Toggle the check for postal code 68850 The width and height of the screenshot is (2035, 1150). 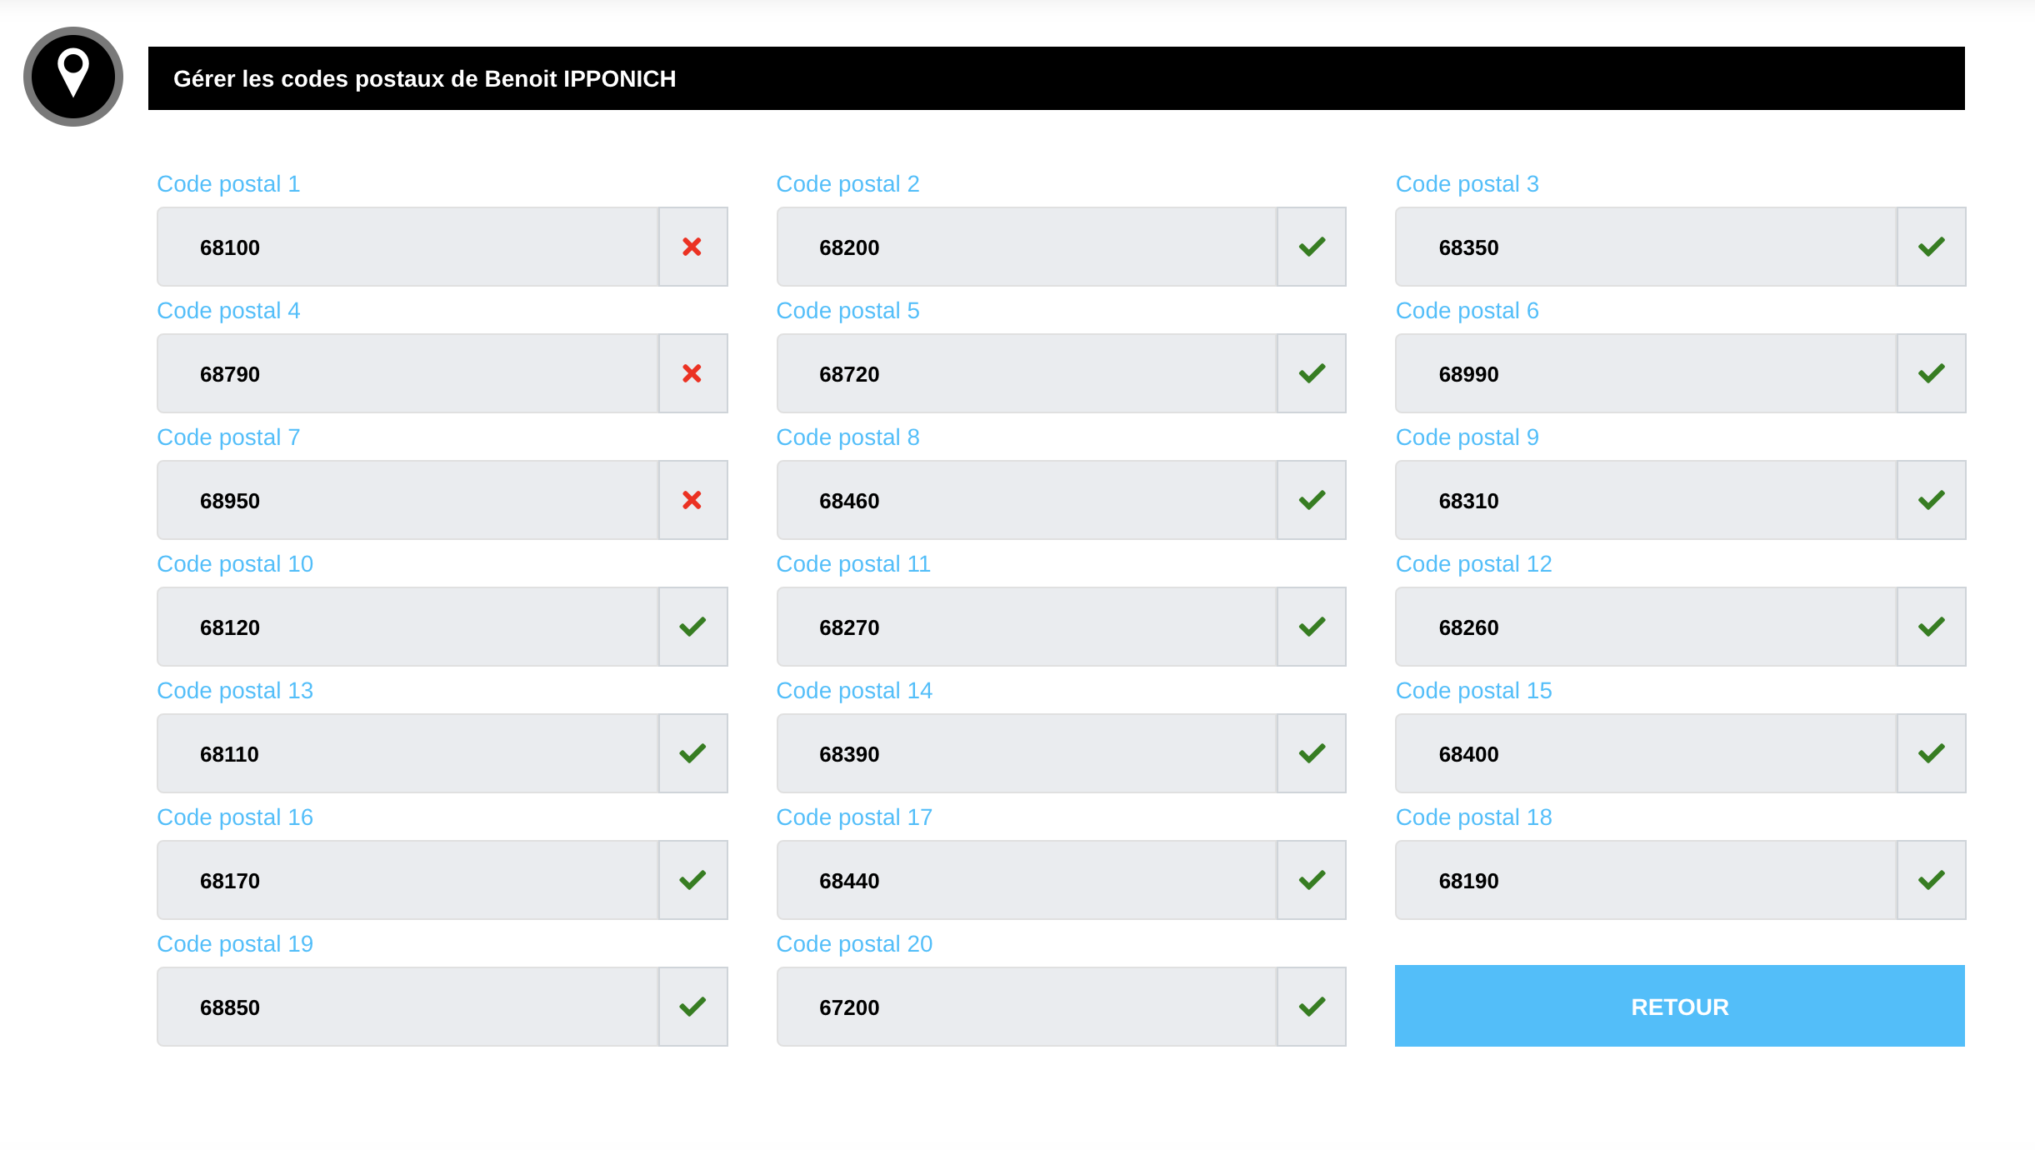click(x=692, y=1007)
